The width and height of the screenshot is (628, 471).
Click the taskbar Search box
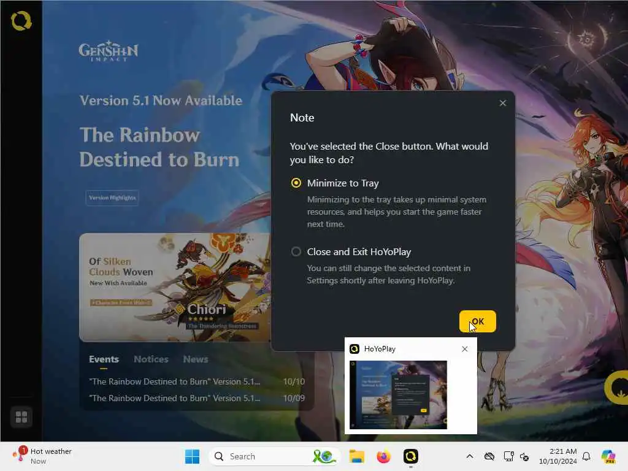[274, 456]
